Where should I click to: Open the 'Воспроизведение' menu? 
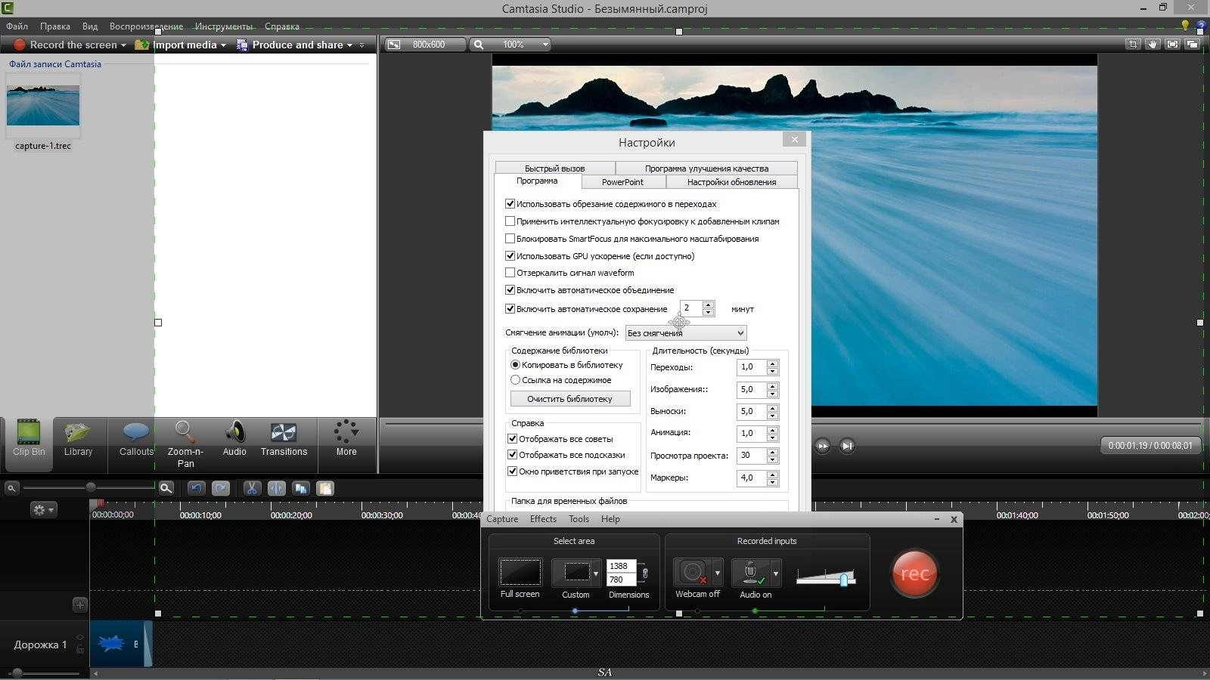pos(146,26)
